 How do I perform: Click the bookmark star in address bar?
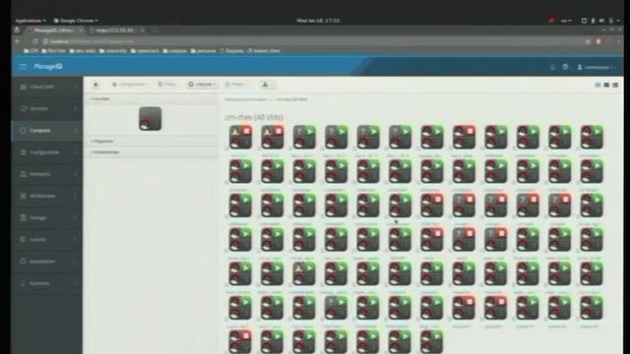pyautogui.click(x=588, y=41)
